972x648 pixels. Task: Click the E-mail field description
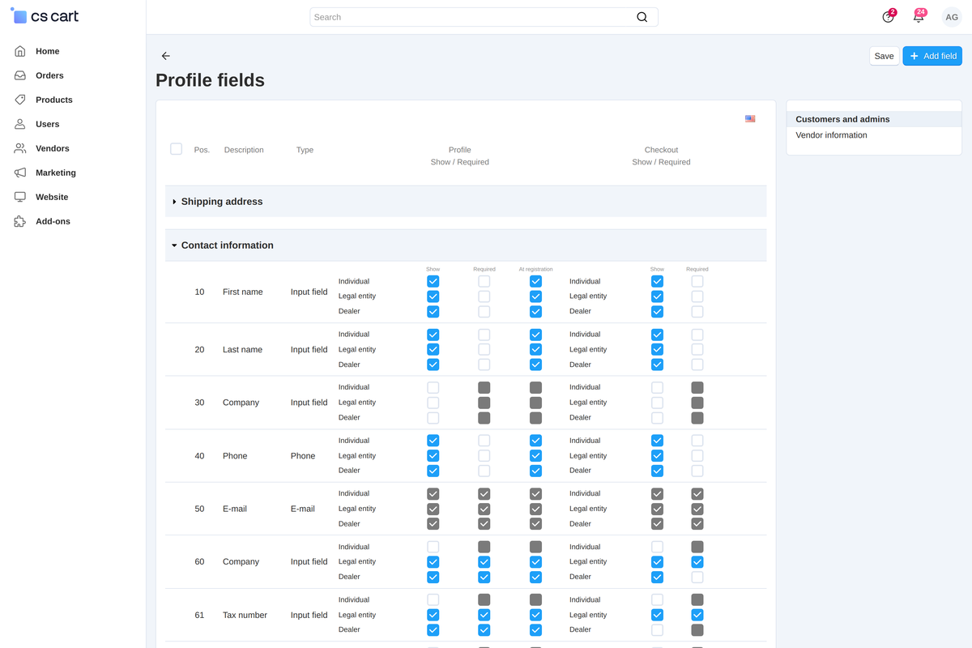coord(235,509)
